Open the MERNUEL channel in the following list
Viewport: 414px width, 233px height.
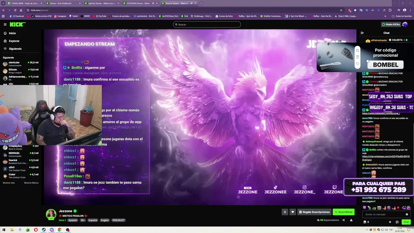click(20, 154)
